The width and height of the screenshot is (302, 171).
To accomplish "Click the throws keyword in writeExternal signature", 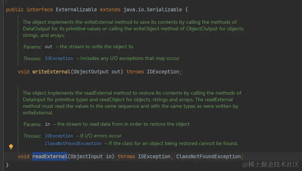I will point(135,72).
